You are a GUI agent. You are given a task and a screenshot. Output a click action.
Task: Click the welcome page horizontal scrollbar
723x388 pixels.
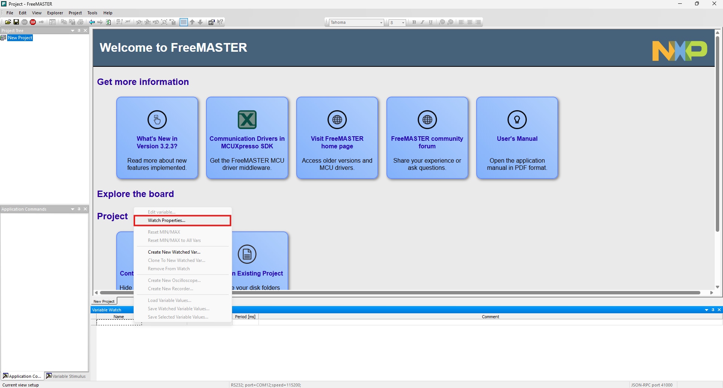coord(400,293)
